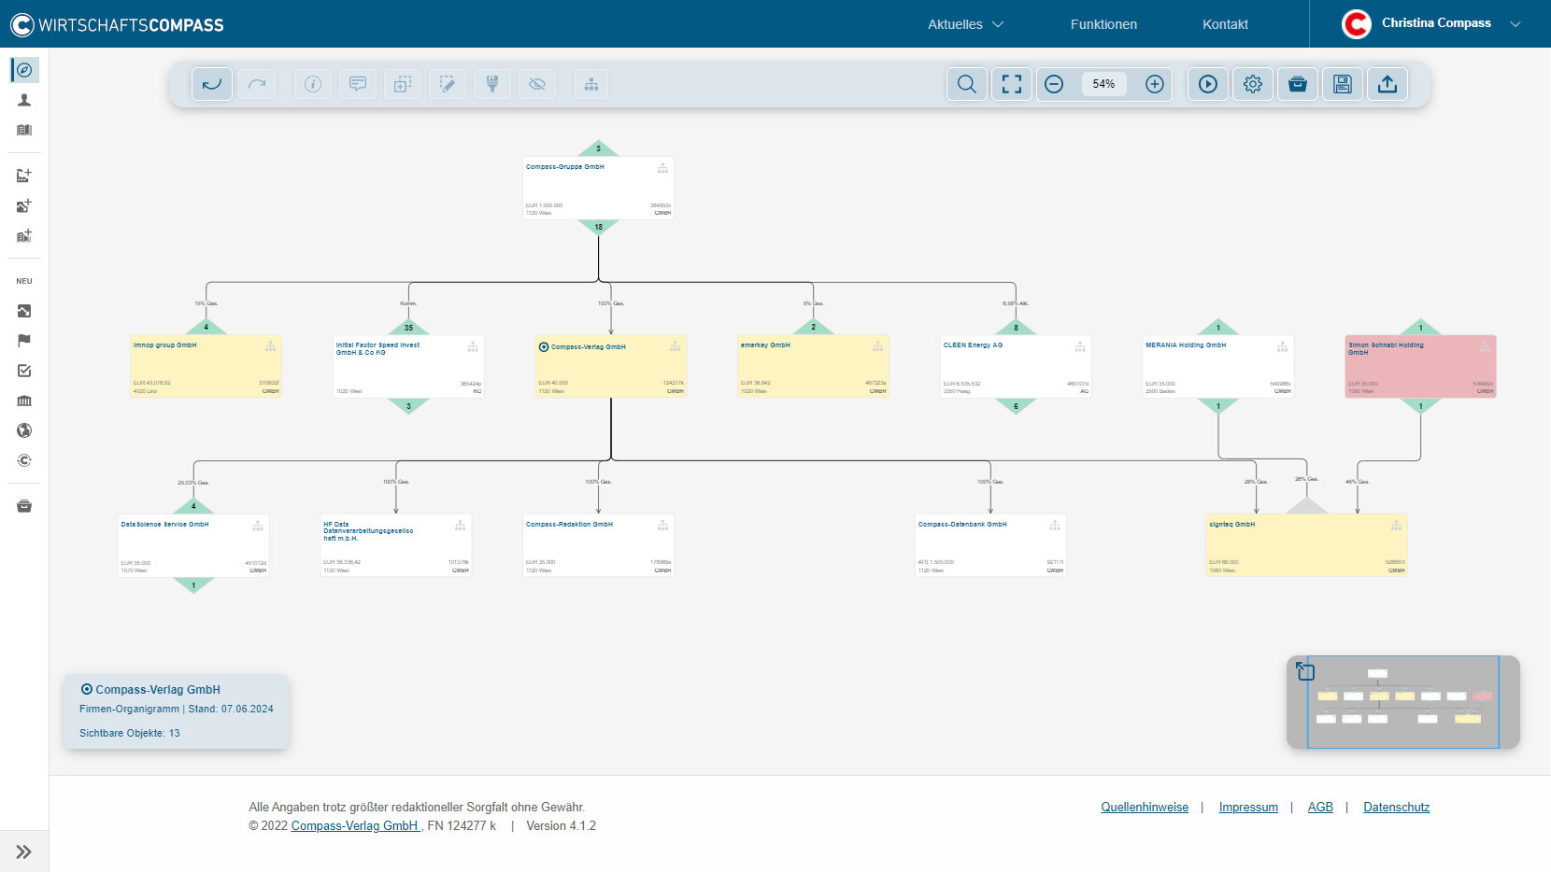Expand triangle 3 below Initial Factor Speed Invest
Image resolution: width=1551 pixels, height=872 pixels.
(x=408, y=406)
